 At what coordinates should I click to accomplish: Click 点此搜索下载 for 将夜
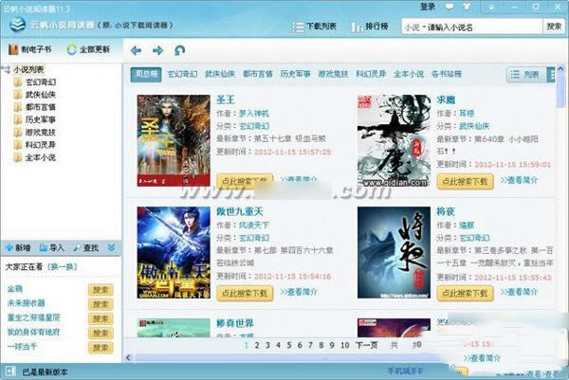click(465, 293)
